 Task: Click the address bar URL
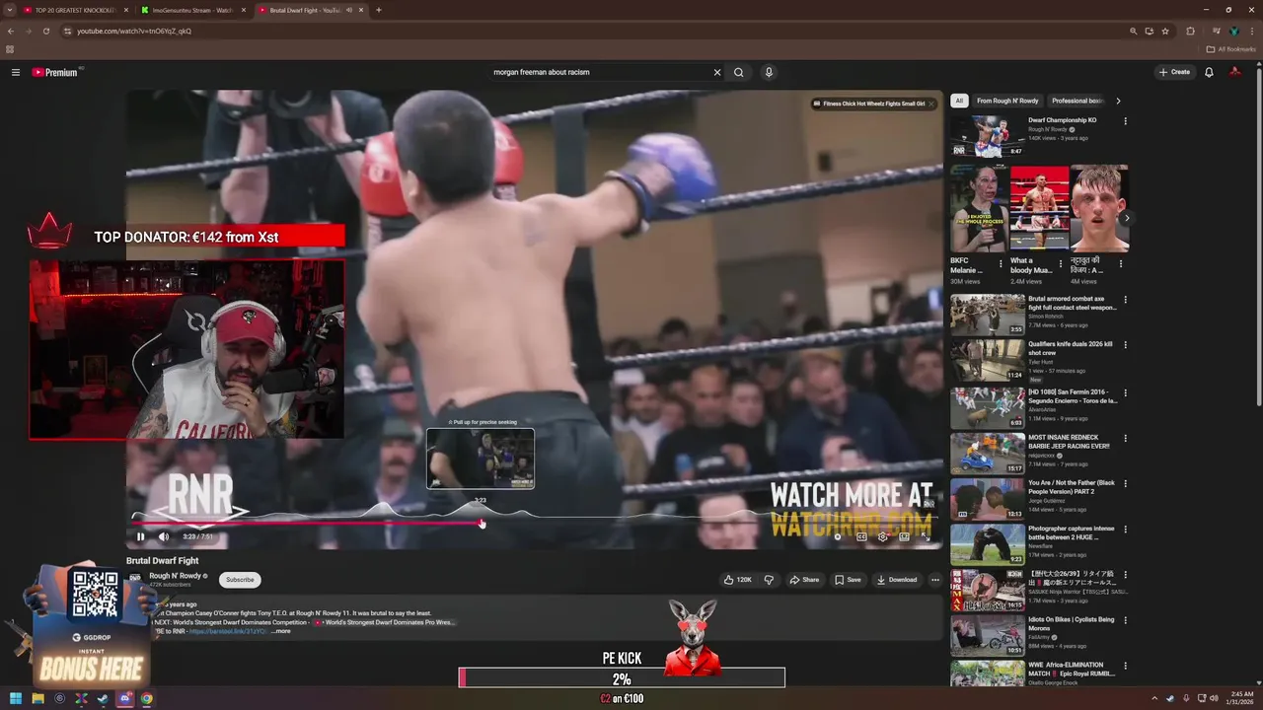tap(134, 31)
